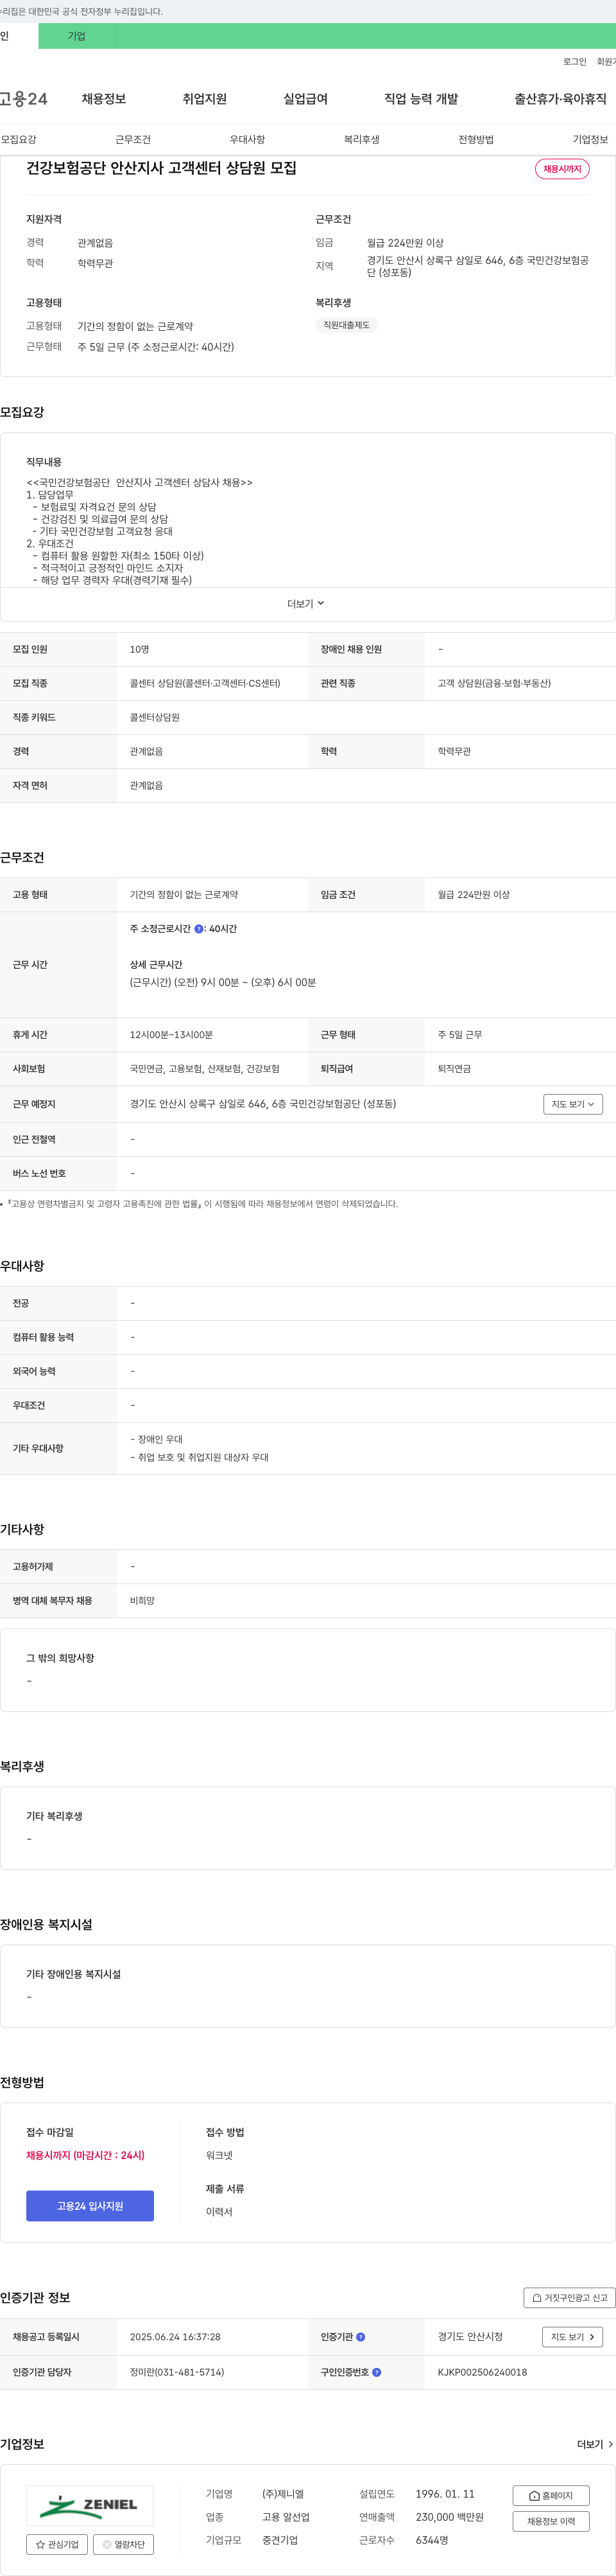Select the 월급 224만원 이상 wage text

pyautogui.click(x=406, y=243)
